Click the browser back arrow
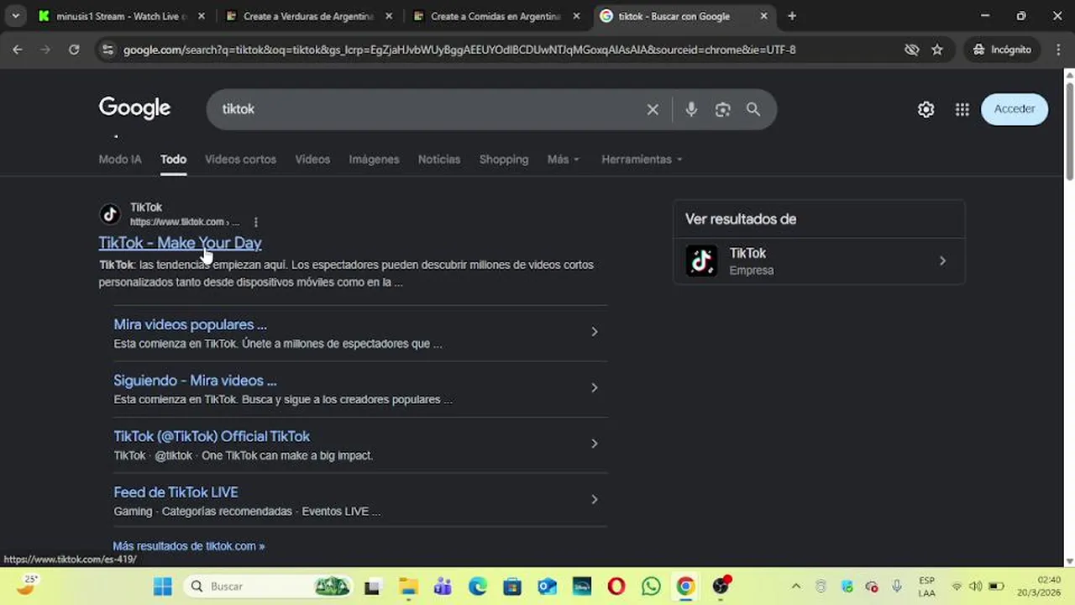The image size is (1075, 605). (x=18, y=50)
